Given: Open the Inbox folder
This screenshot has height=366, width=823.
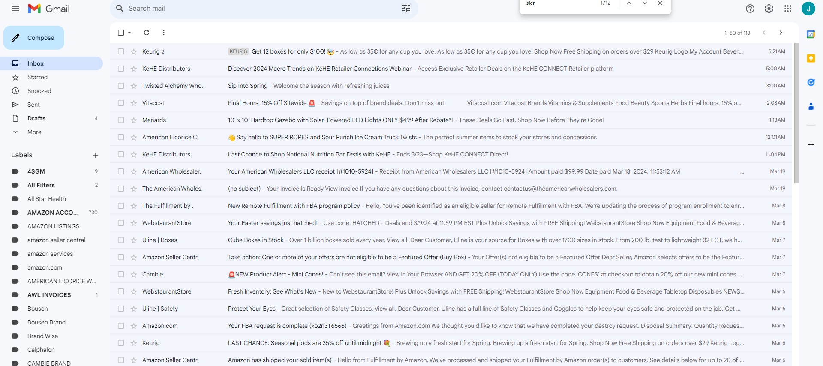Looking at the screenshot, I should (51, 63).
